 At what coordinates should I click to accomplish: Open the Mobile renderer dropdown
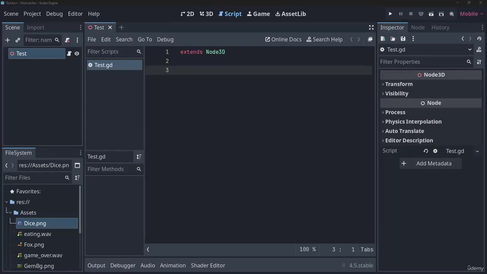(x=472, y=14)
